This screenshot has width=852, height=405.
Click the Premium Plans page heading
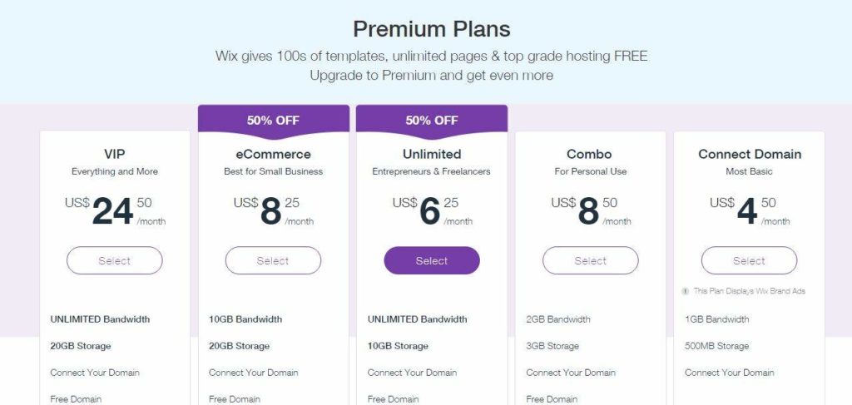click(431, 29)
